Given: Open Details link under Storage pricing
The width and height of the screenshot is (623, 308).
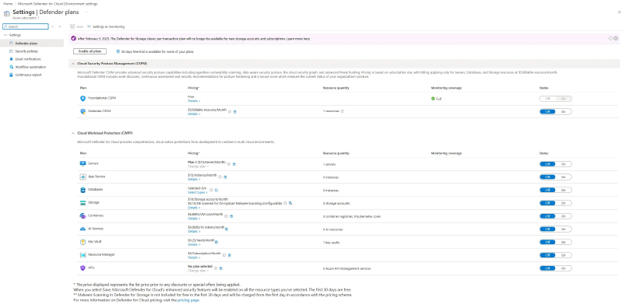Looking at the screenshot, I should point(194,207).
